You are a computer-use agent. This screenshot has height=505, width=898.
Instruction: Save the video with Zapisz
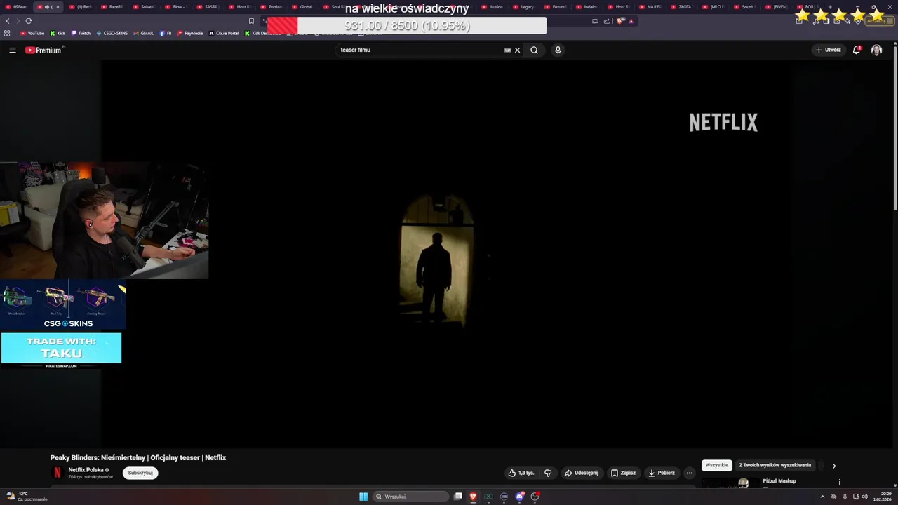pos(623,473)
